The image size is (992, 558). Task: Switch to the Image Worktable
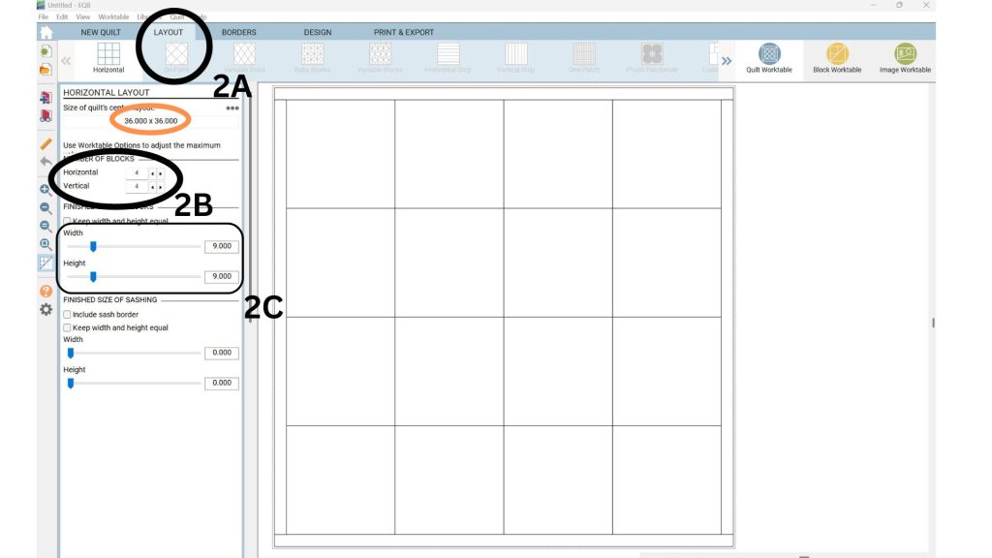click(x=905, y=57)
